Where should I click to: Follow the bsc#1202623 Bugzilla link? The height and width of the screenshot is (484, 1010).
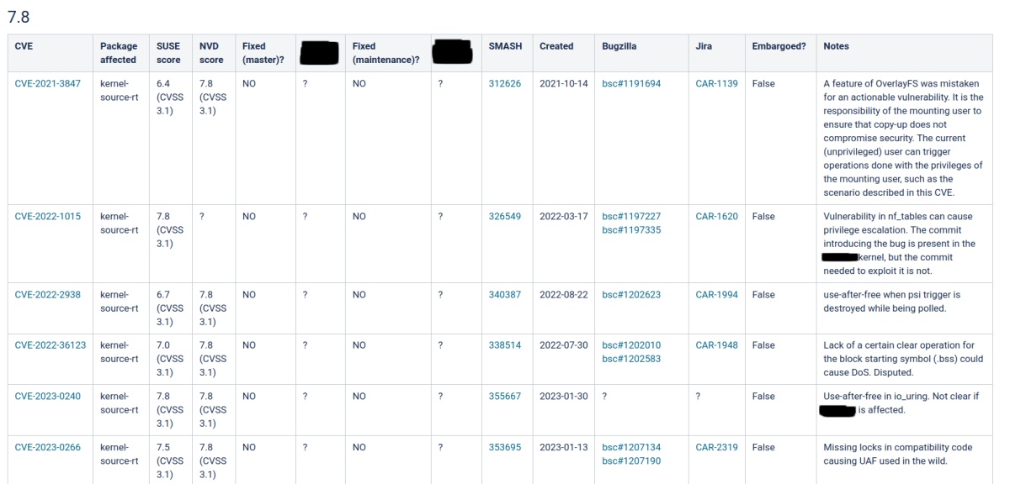coord(631,296)
